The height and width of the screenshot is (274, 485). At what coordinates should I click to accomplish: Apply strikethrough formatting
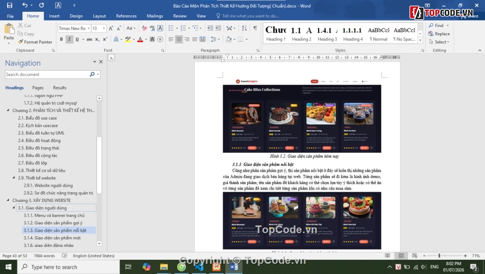click(x=89, y=39)
